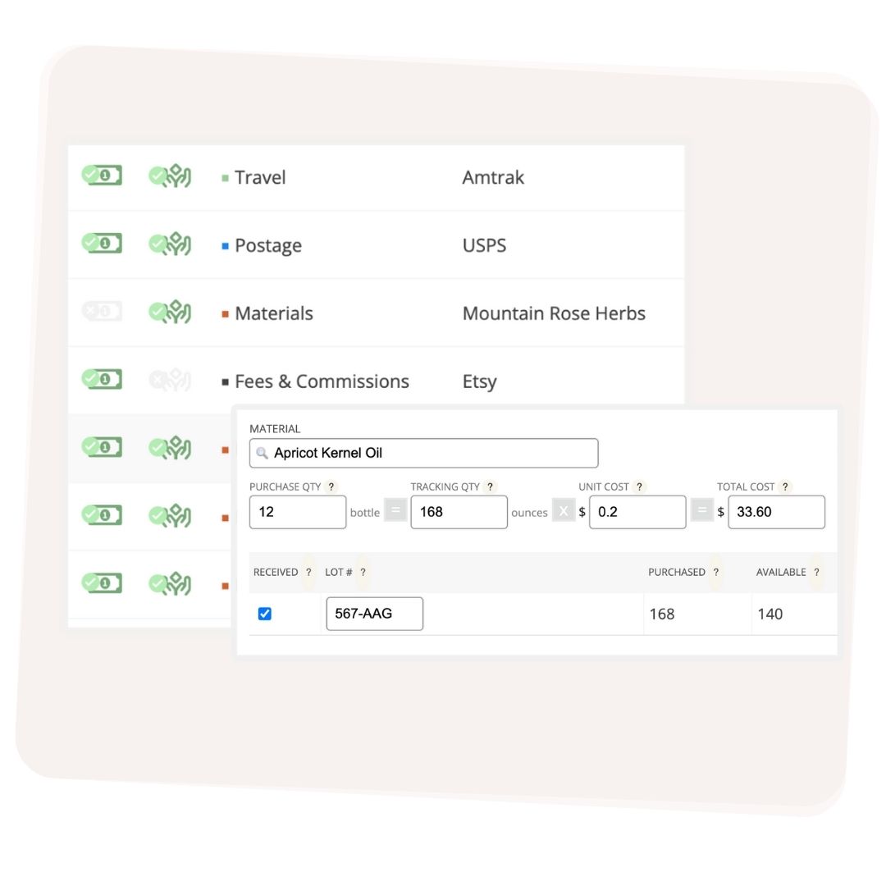Open the Purchase Qty help tooltip icon
Viewport: 886px width, 886px height.
[x=331, y=486]
